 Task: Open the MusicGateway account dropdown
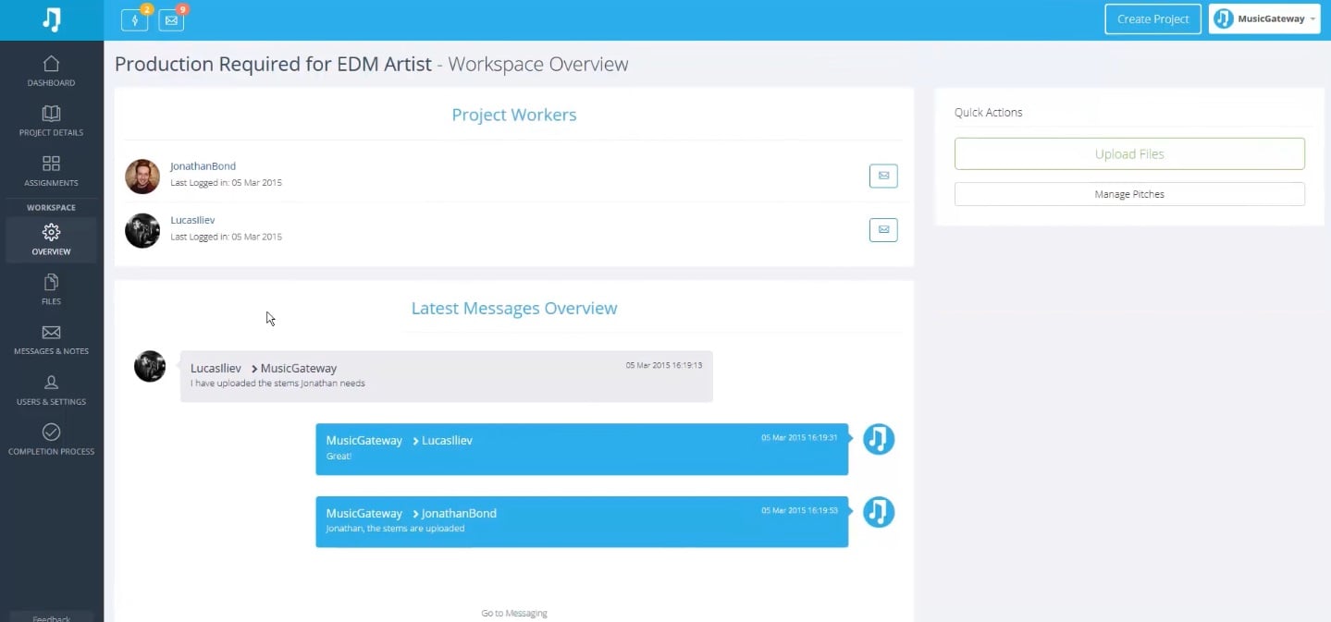[x=1264, y=19]
